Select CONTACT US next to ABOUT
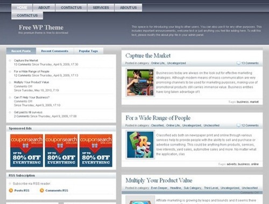 [71, 8]
